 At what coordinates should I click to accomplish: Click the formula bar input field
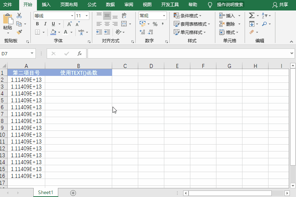point(189,53)
